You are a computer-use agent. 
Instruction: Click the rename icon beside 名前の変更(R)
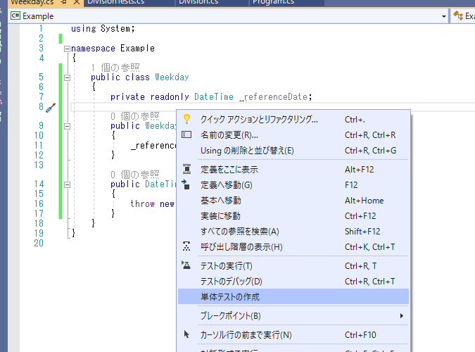coord(186,134)
